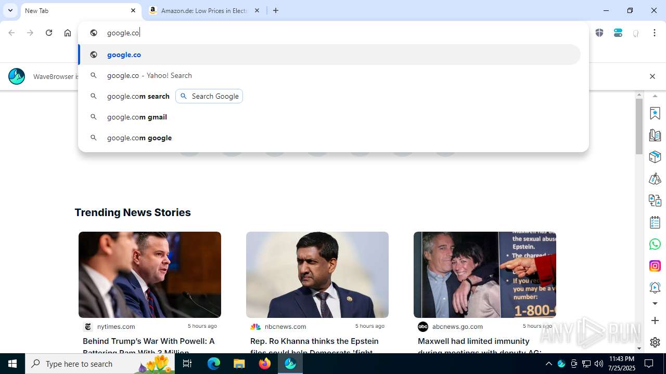Image resolution: width=666 pixels, height=374 pixels.
Task: Select the google.co URL suggestion
Action: [329, 55]
